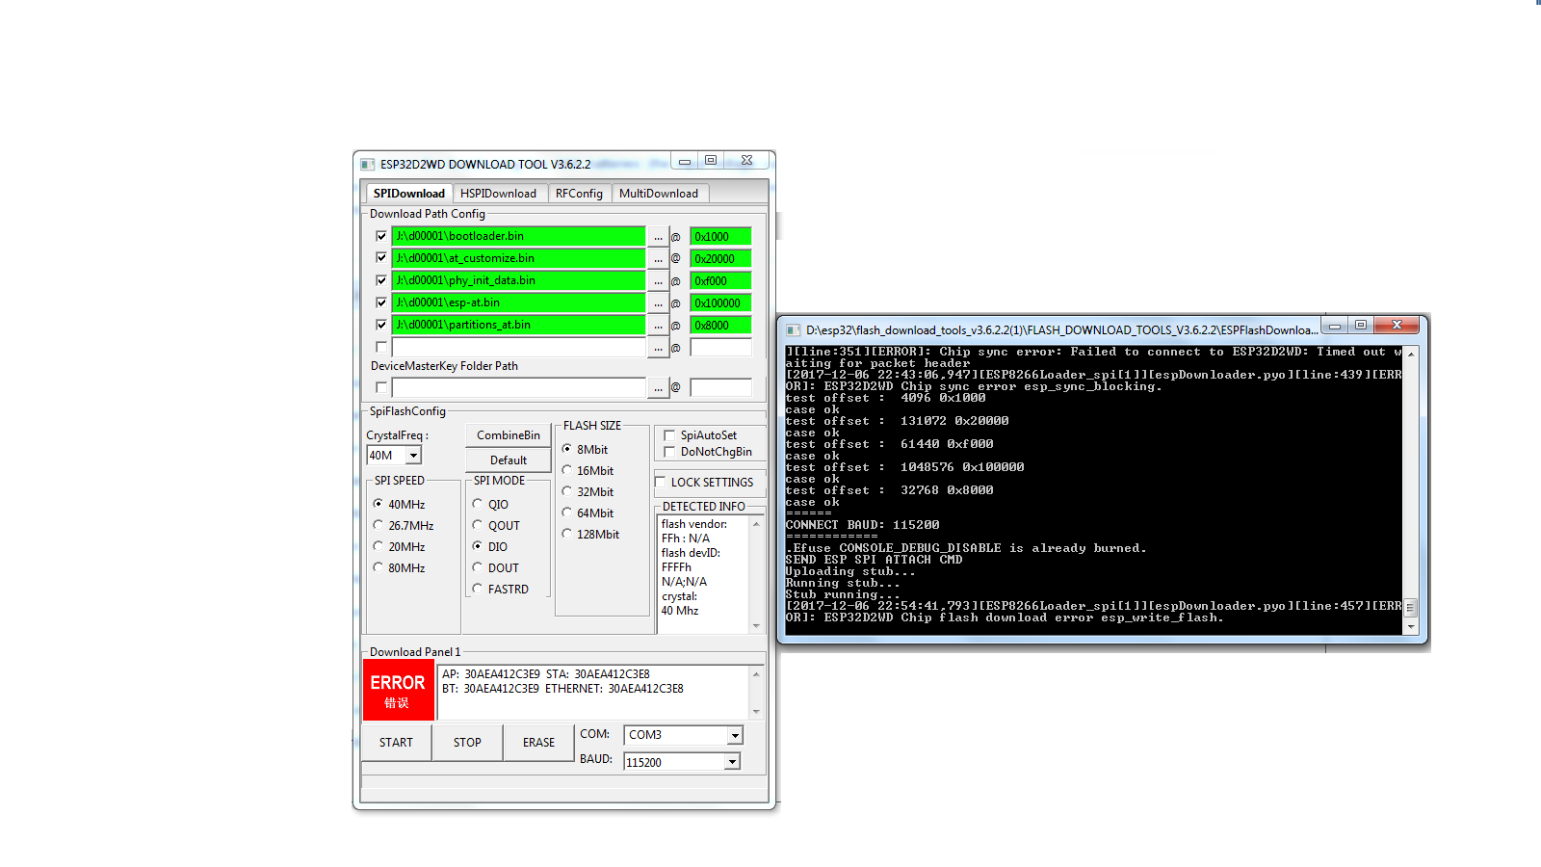Browse file for phy_init_data.bin row

click(658, 280)
